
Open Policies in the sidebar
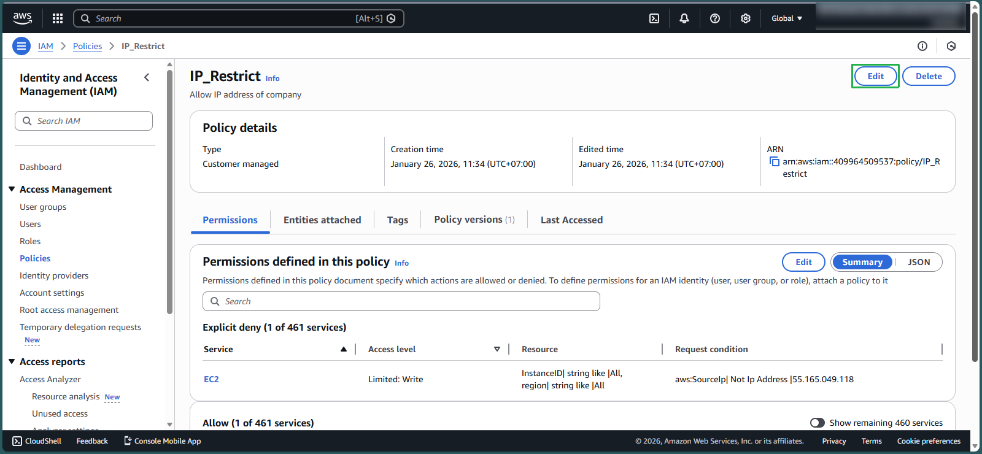point(35,258)
